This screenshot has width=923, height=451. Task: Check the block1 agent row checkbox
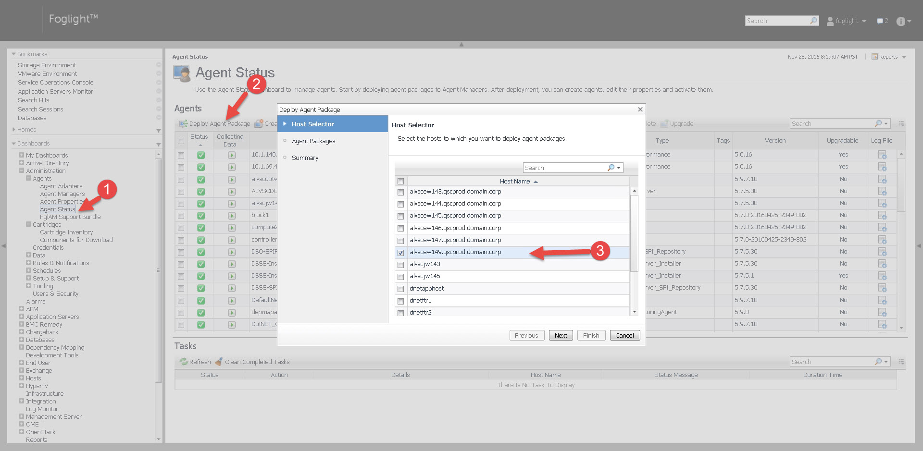click(181, 216)
